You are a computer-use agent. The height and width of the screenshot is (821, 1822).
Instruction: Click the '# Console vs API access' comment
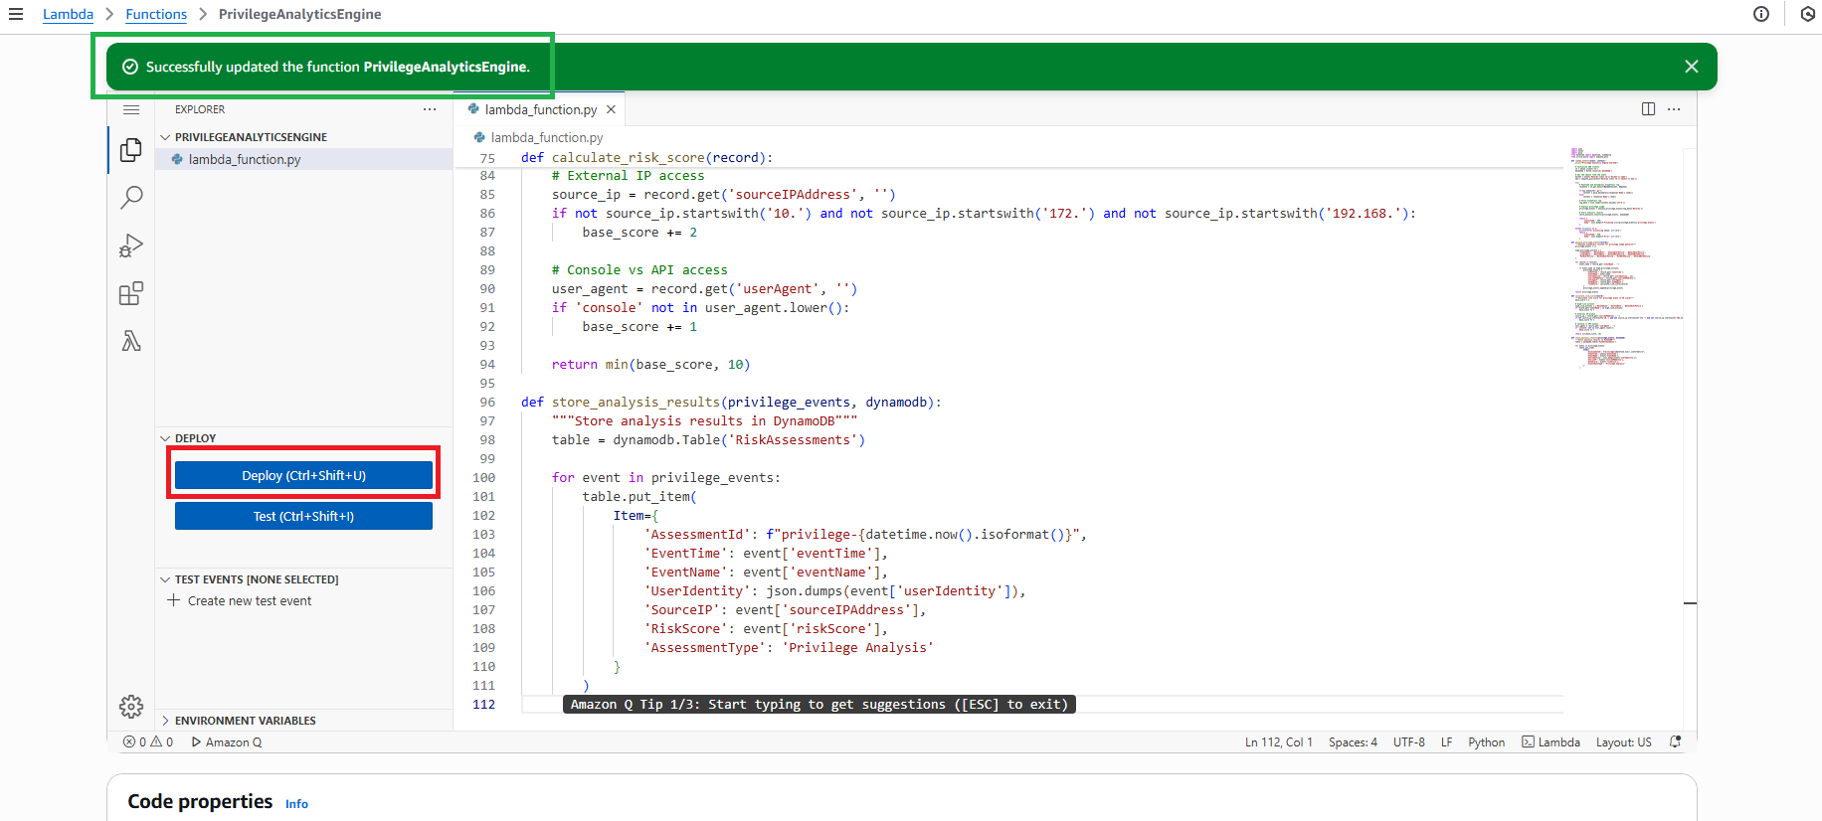coord(639,270)
